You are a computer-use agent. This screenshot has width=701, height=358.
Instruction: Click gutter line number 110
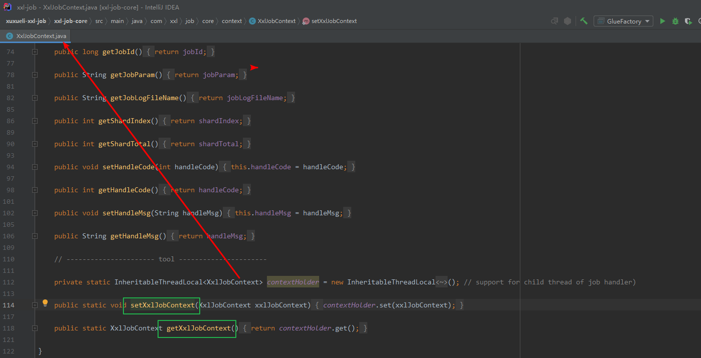click(9, 259)
